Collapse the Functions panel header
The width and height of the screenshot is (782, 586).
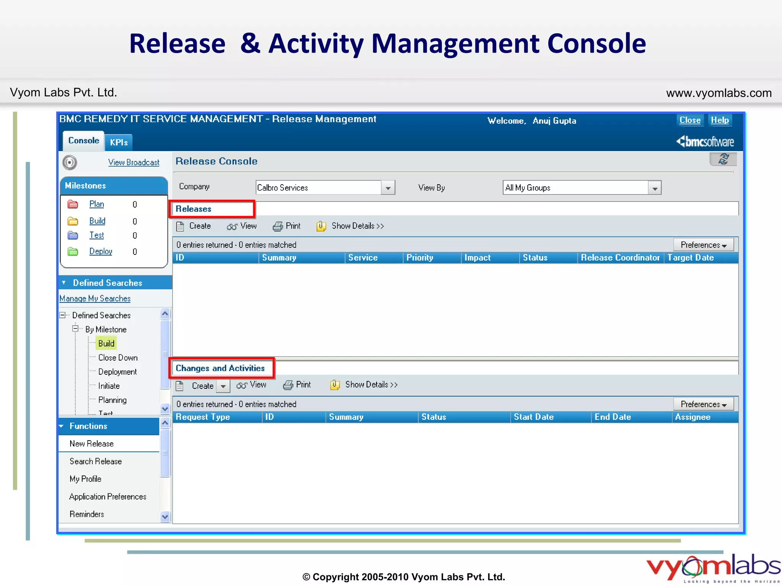[x=109, y=426]
